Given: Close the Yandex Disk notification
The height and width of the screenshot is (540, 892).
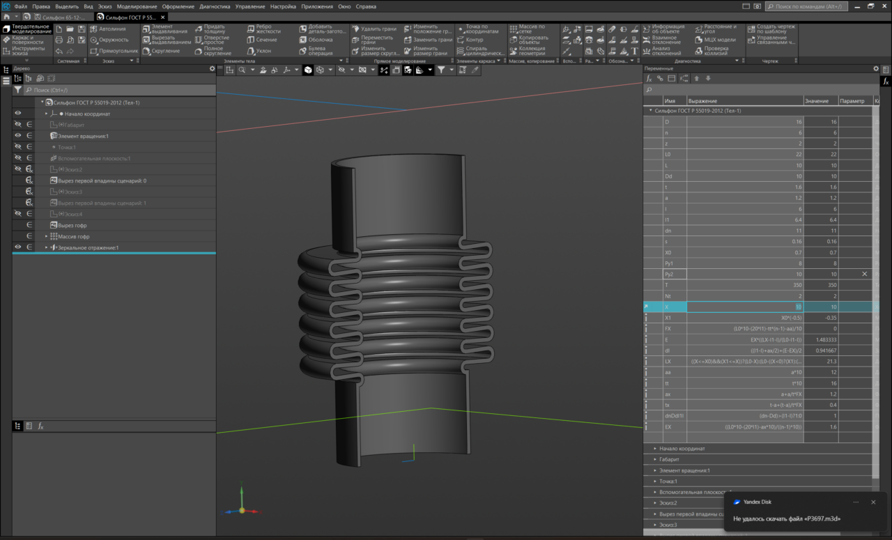Looking at the screenshot, I should 872,502.
